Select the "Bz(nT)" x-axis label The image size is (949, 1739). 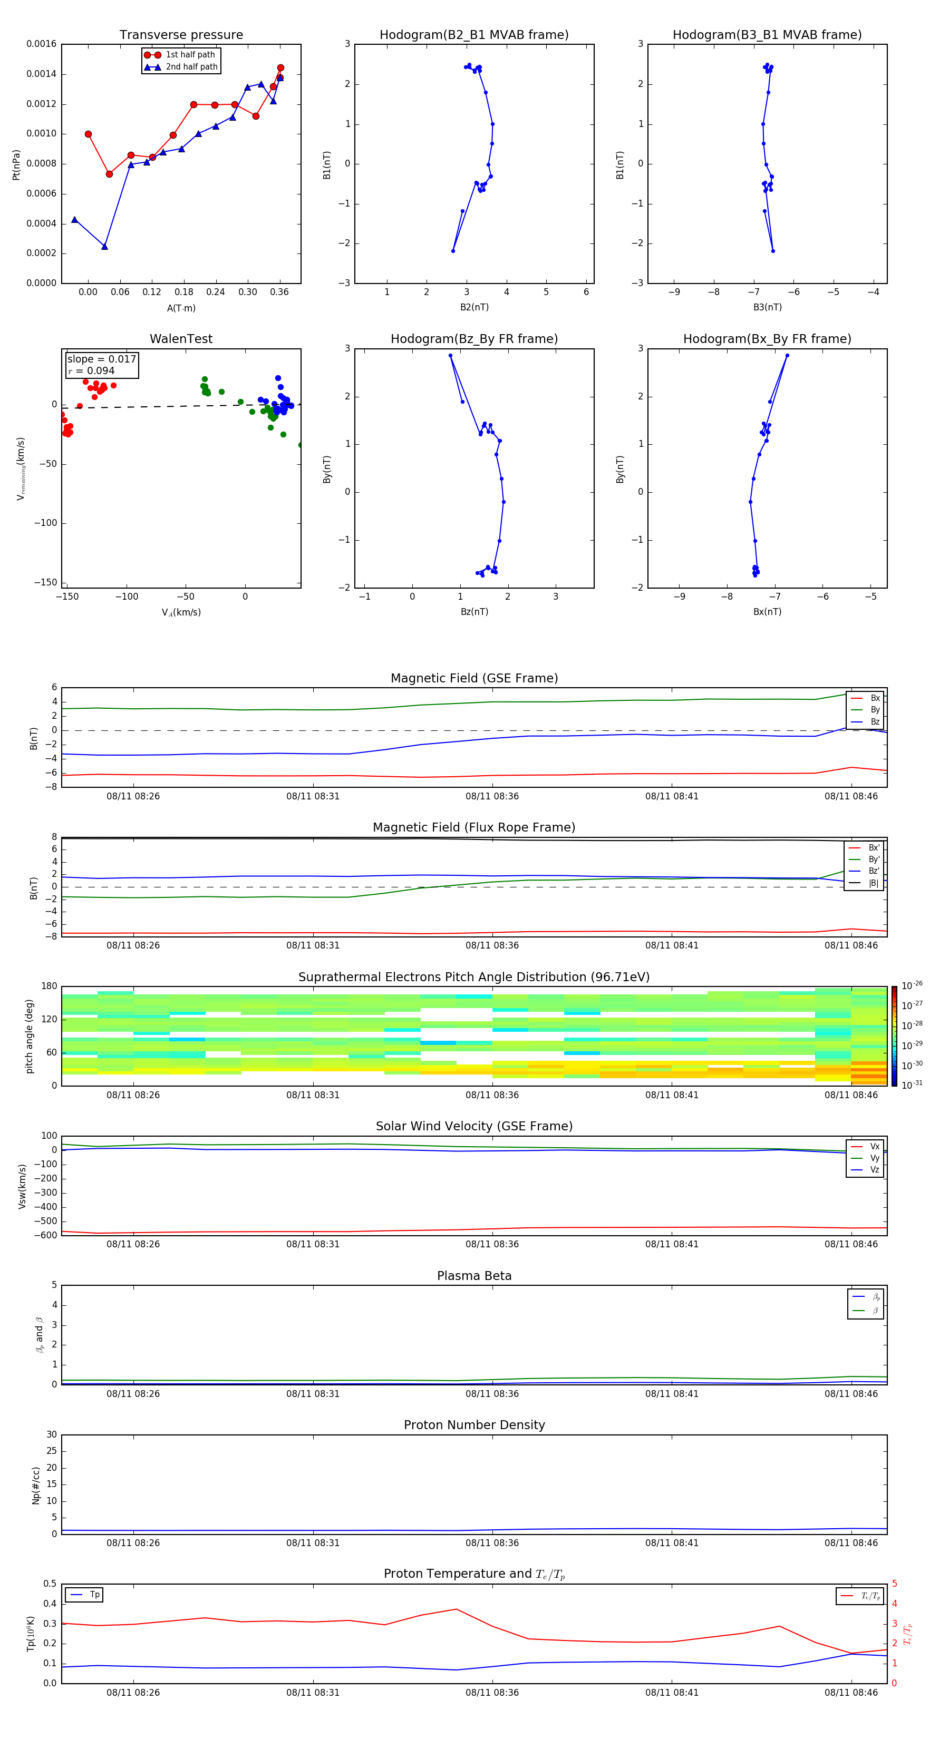(474, 612)
